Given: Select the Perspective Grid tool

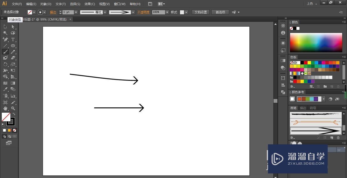Looking at the screenshot, I should point(13,76).
